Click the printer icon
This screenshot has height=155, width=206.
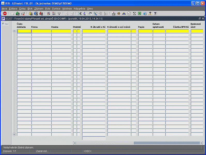67,13
